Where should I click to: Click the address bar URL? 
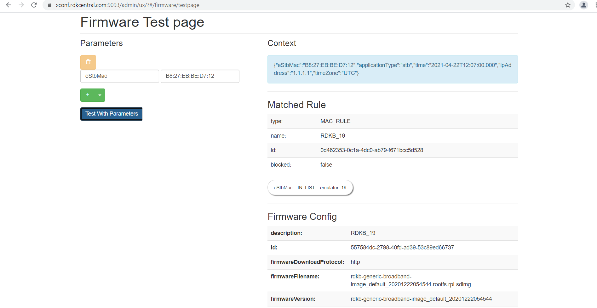[128, 5]
